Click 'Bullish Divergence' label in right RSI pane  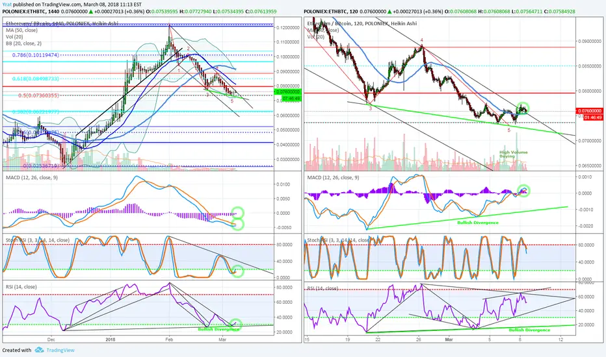pos(529,330)
